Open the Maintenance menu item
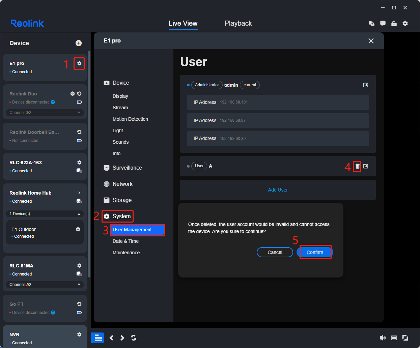The height and width of the screenshot is (348, 420). [126, 253]
